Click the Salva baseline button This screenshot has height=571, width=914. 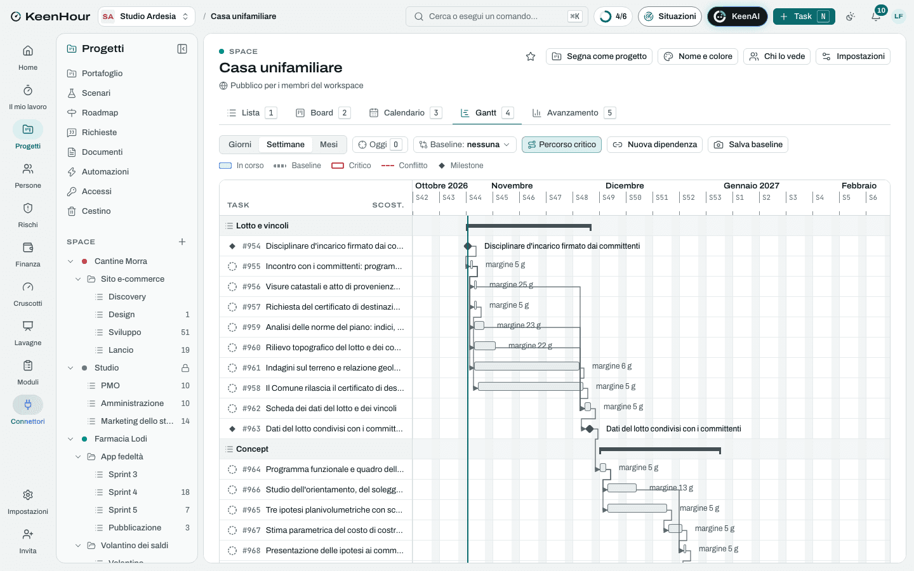(748, 145)
